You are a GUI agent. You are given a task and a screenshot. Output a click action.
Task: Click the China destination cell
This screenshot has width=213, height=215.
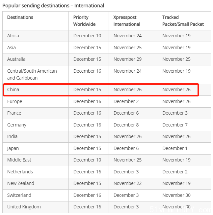click(13, 90)
